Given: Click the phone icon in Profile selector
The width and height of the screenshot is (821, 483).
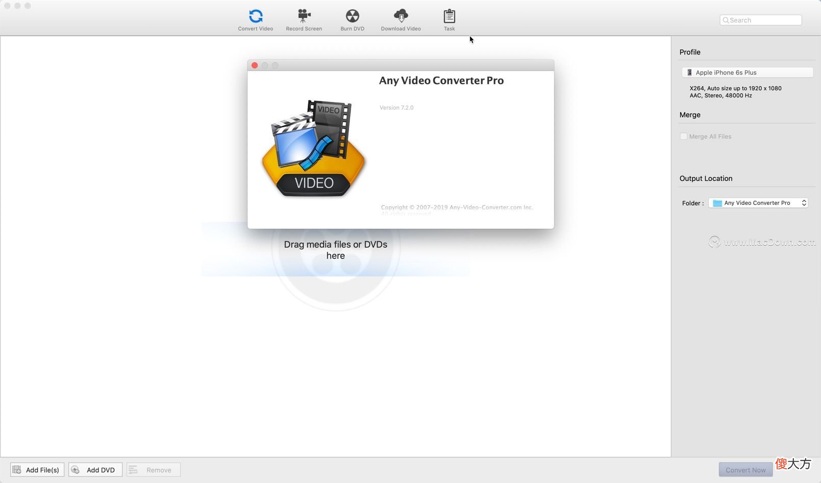Looking at the screenshot, I should (689, 72).
